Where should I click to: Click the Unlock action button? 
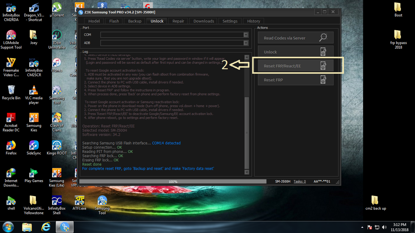296,52
